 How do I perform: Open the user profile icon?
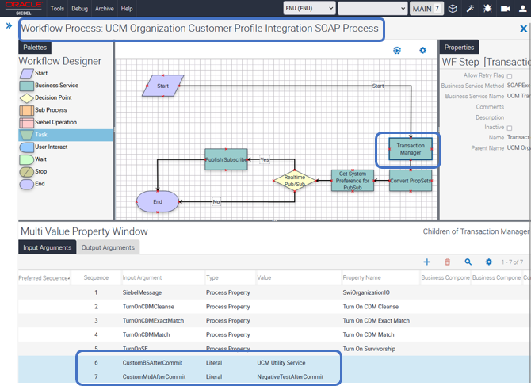tap(523, 9)
